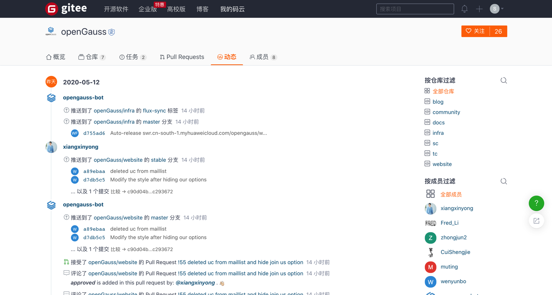The width and height of the screenshot is (552, 295).
Task: Click the 关注 follow button
Action: (475, 31)
